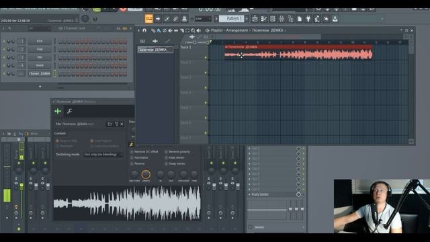Select the clip entry in Playlist picker
The width and height of the screenshot is (430, 242).
[155, 50]
